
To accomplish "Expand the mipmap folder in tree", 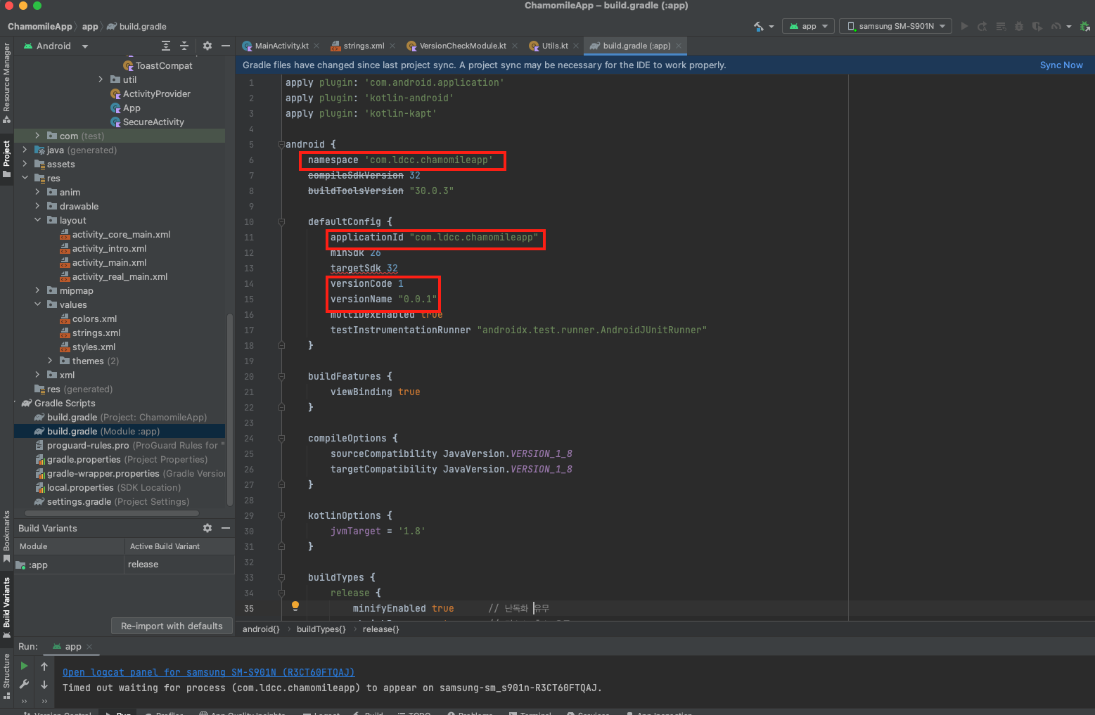I will [x=37, y=290].
